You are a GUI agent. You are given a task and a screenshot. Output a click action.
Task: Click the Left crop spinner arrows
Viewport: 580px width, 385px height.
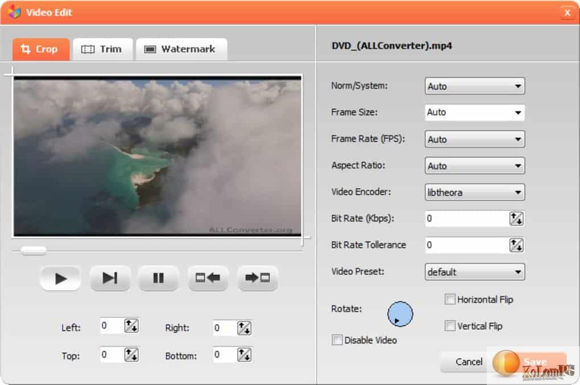(x=131, y=326)
